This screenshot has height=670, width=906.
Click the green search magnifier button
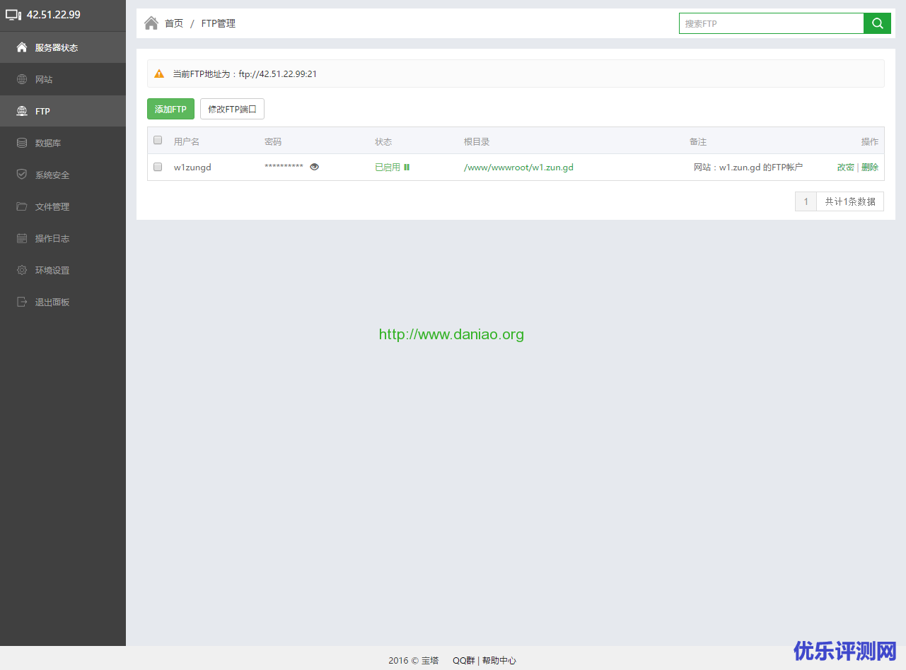coord(877,23)
